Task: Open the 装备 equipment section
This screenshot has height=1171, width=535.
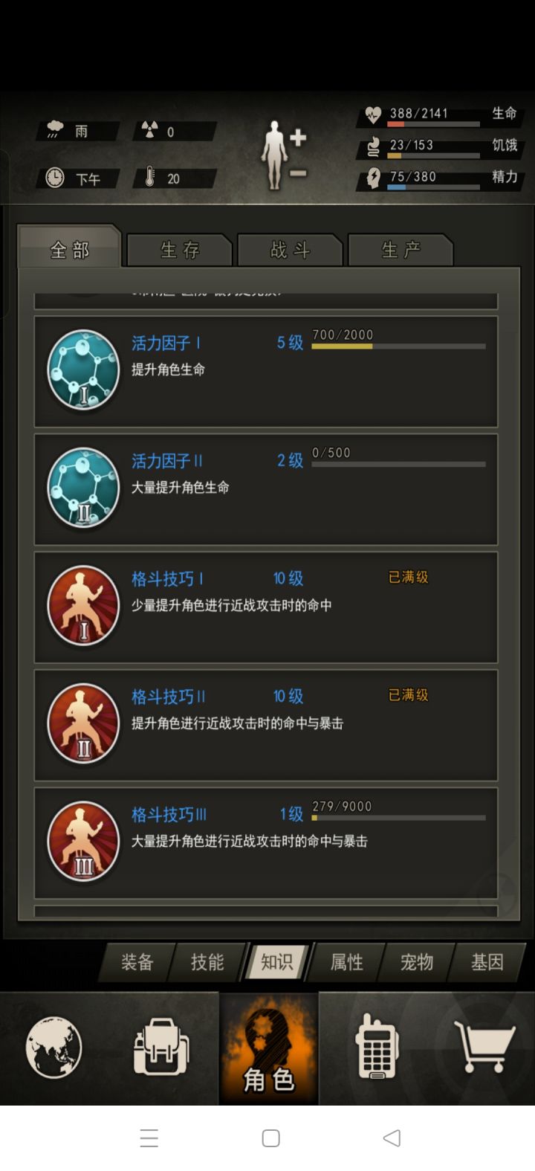Action: click(137, 962)
